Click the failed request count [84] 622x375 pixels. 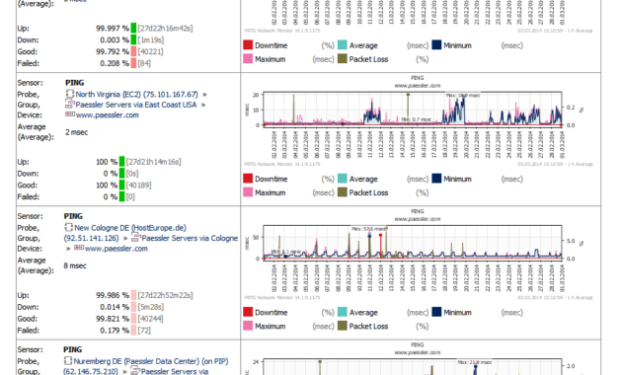click(144, 63)
